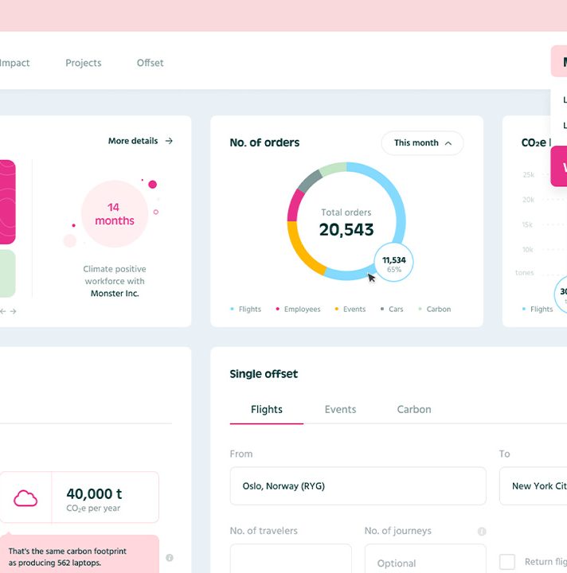Collapse the This month chevron
The height and width of the screenshot is (573, 567).
coord(448,143)
